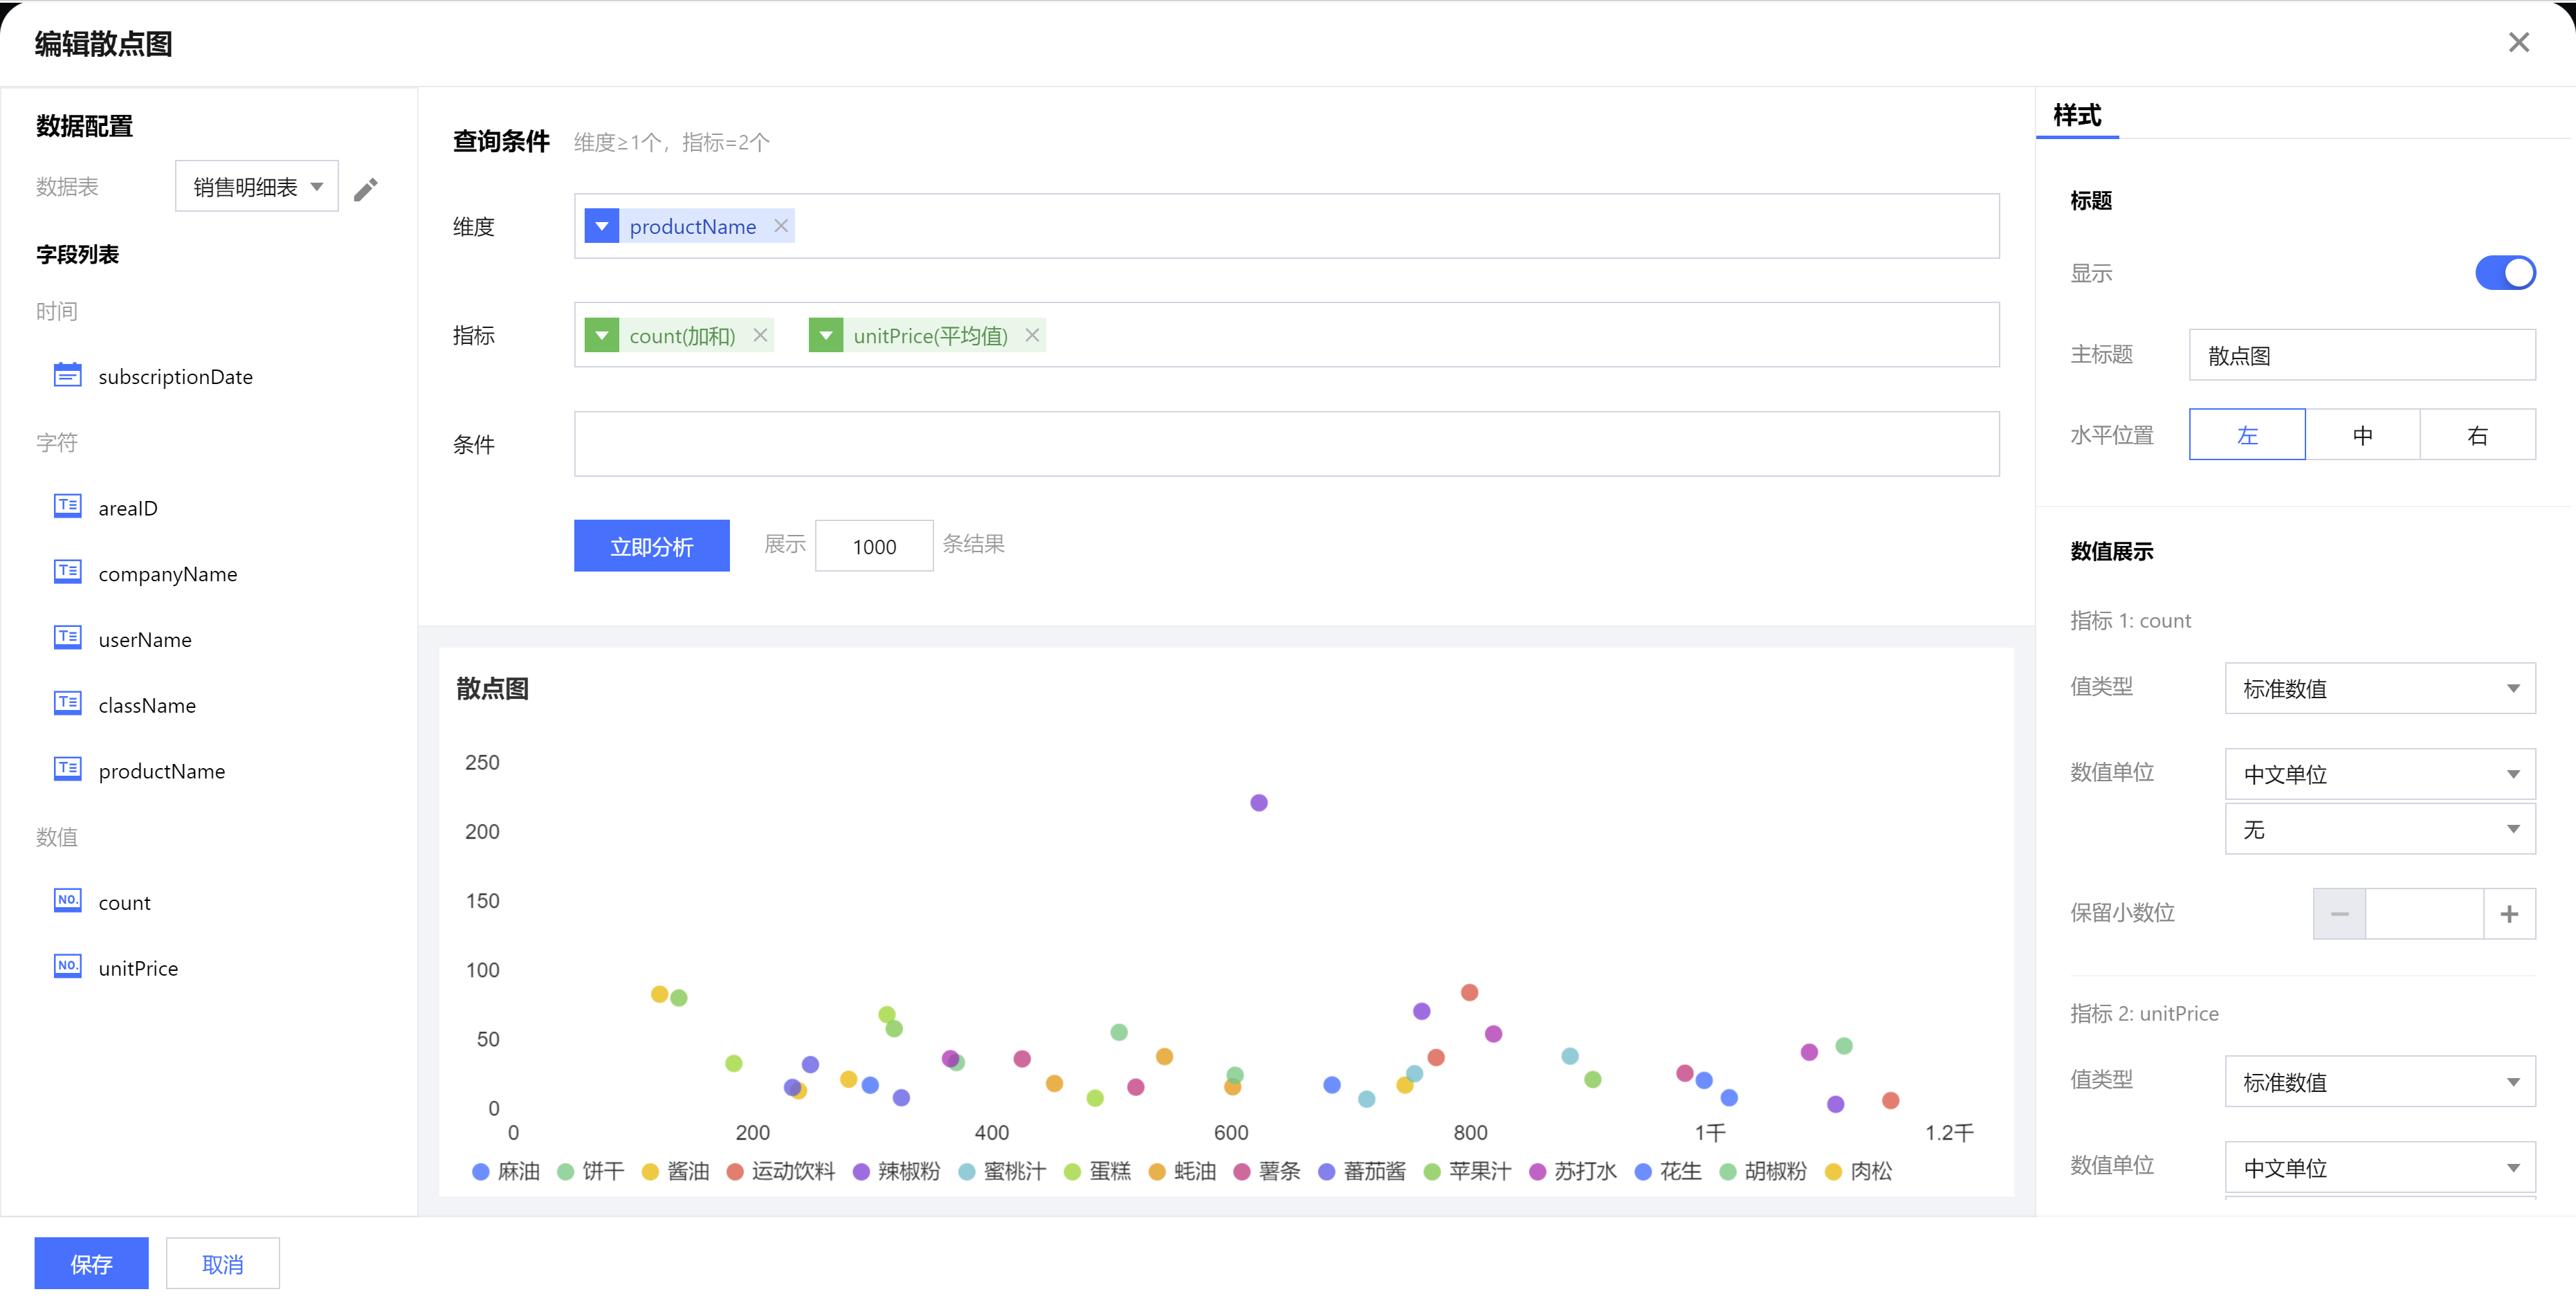Increase decimal places with plus button
Viewport: 2576px width, 1303px height.
coord(2508,913)
